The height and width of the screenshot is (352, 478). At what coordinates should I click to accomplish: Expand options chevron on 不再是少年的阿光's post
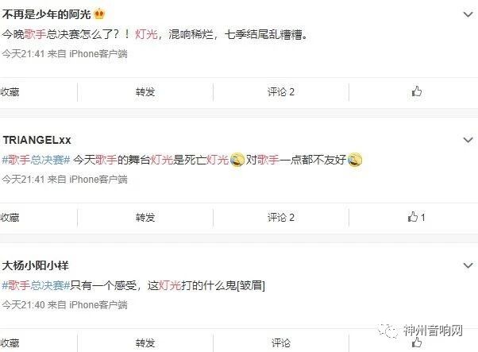click(468, 14)
